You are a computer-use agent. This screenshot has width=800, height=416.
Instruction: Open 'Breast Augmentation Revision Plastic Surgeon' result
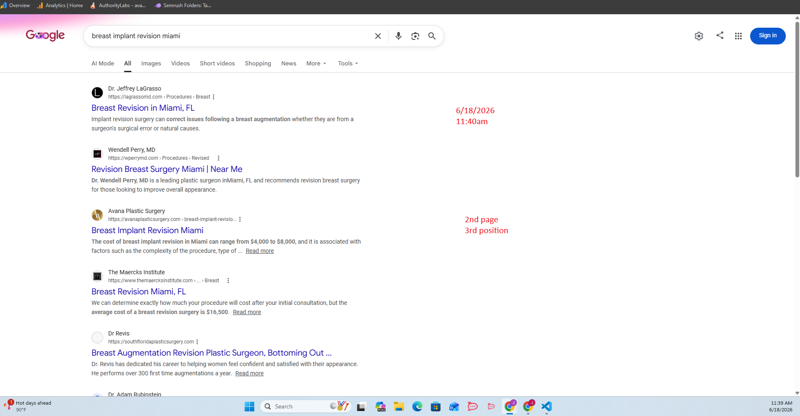tap(211, 353)
